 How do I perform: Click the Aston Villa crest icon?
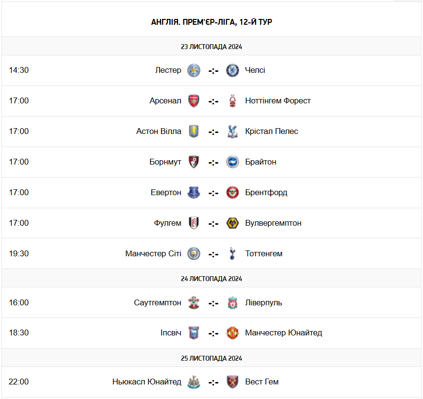[194, 132]
